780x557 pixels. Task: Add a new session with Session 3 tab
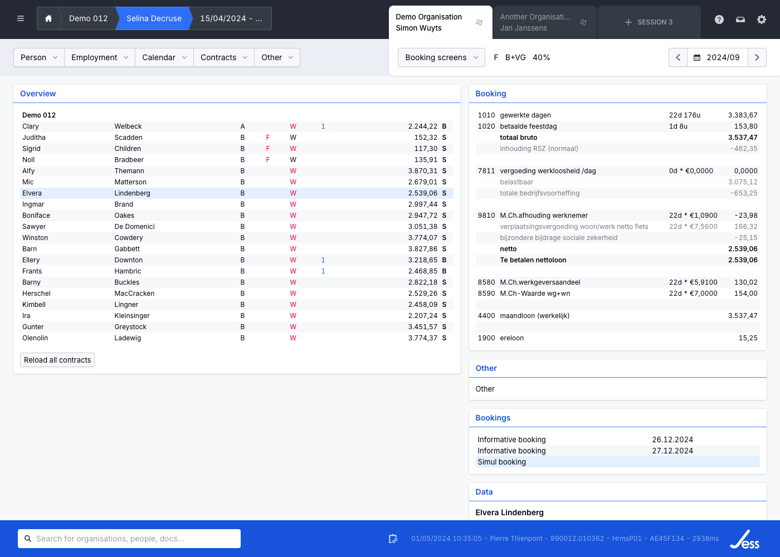point(649,22)
